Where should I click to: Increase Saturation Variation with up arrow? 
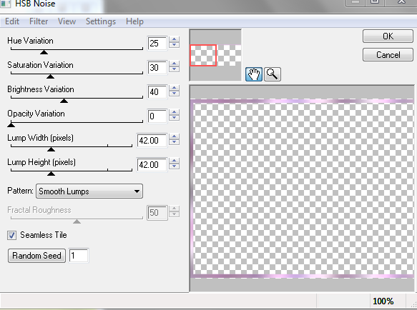175,64
